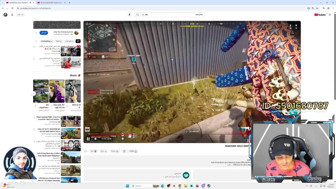Bookmark this page with the star icon
This screenshot has width=336, height=189.
tap(317, 8)
